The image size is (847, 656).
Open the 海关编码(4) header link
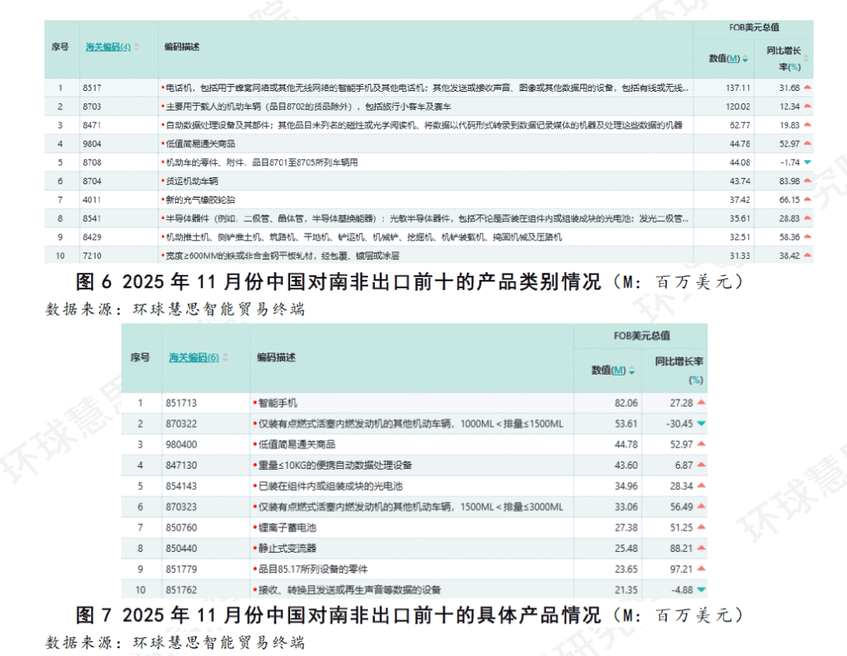click(x=107, y=47)
